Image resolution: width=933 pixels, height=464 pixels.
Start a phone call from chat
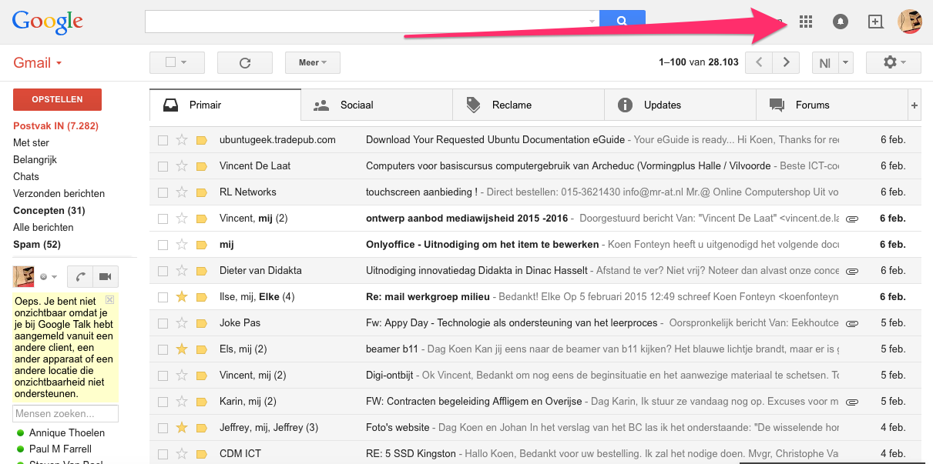(x=80, y=277)
